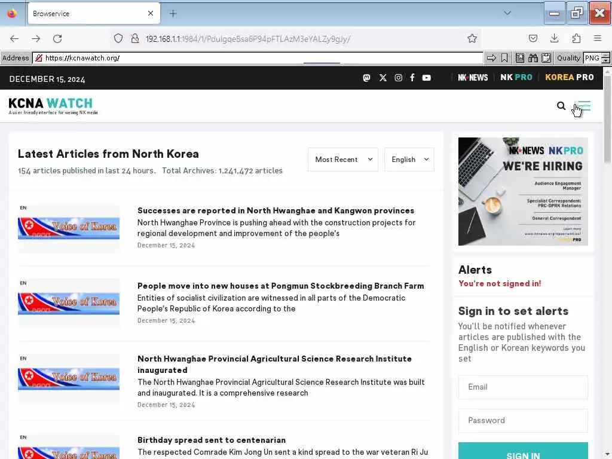Click the Firefox logo icon in tab bar
Image resolution: width=612 pixels, height=459 pixels.
click(x=12, y=13)
